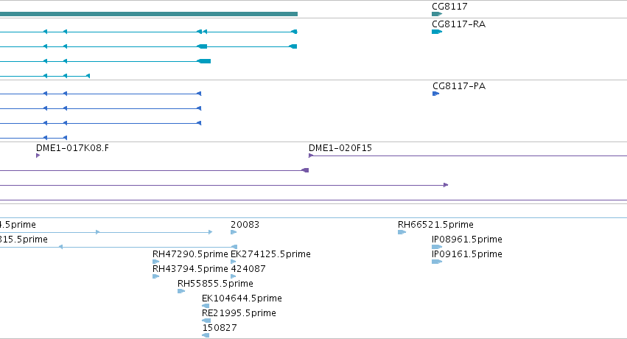Click the IP09161.5prime EST arrow
Screen dimensions: 627x339
coord(437,262)
